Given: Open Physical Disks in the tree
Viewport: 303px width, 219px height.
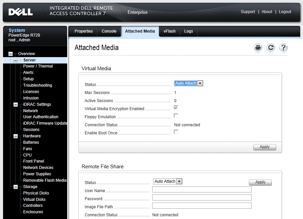Looking at the screenshot, I should coord(36,193).
